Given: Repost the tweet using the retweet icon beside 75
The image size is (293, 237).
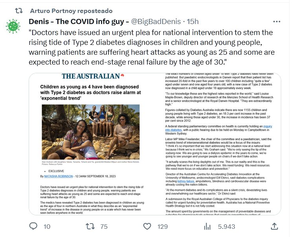Looking at the screenshot, I should pos(90,226).
